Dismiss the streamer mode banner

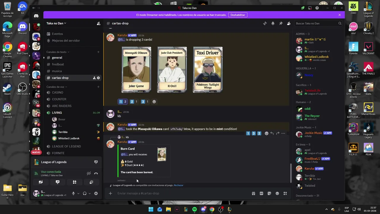click(x=340, y=15)
